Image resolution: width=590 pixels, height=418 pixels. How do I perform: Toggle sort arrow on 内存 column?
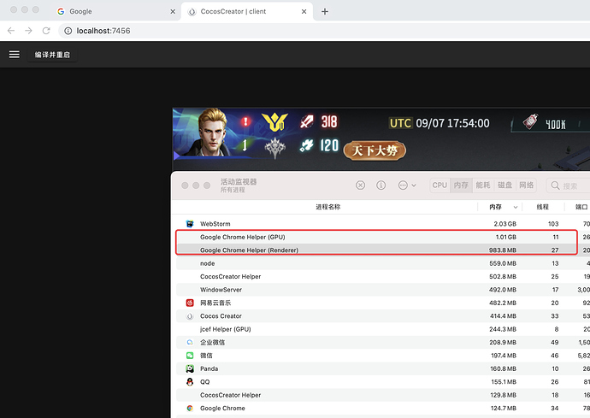(x=516, y=208)
